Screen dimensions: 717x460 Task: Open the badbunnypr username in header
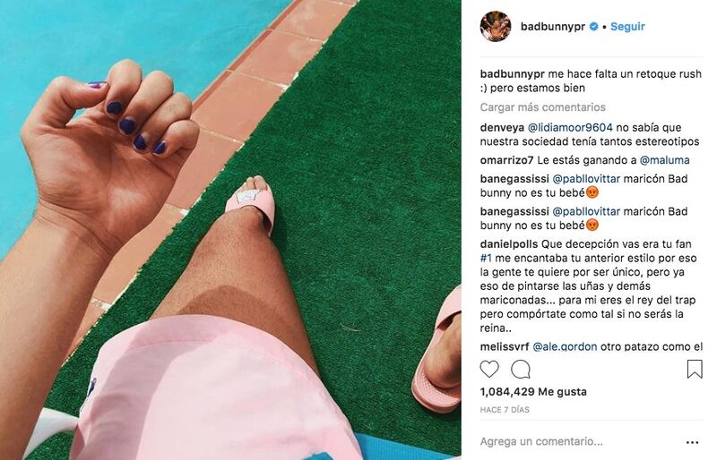(553, 27)
